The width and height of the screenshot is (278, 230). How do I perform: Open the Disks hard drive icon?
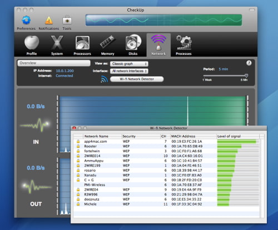tap(133, 42)
